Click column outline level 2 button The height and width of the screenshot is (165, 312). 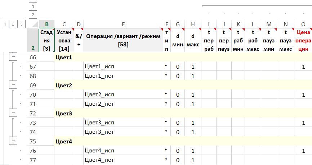click(x=33, y=15)
